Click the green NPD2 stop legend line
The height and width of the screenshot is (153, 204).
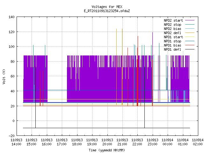(x=190, y=25)
